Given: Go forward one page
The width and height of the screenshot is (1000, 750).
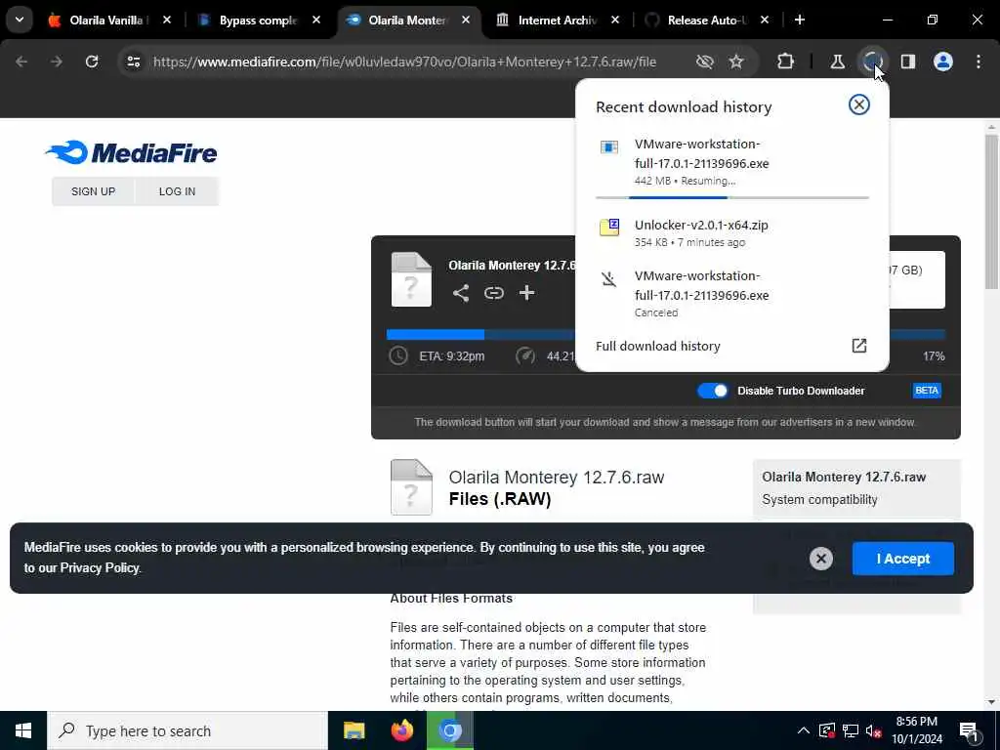Looking at the screenshot, I should 57,62.
